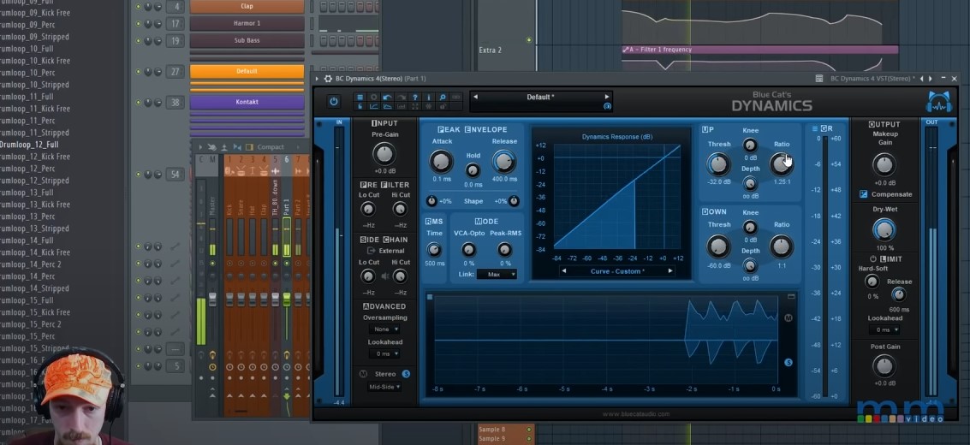Open www.bluecataudio.com link
The height and width of the screenshot is (445, 970).
(636, 414)
